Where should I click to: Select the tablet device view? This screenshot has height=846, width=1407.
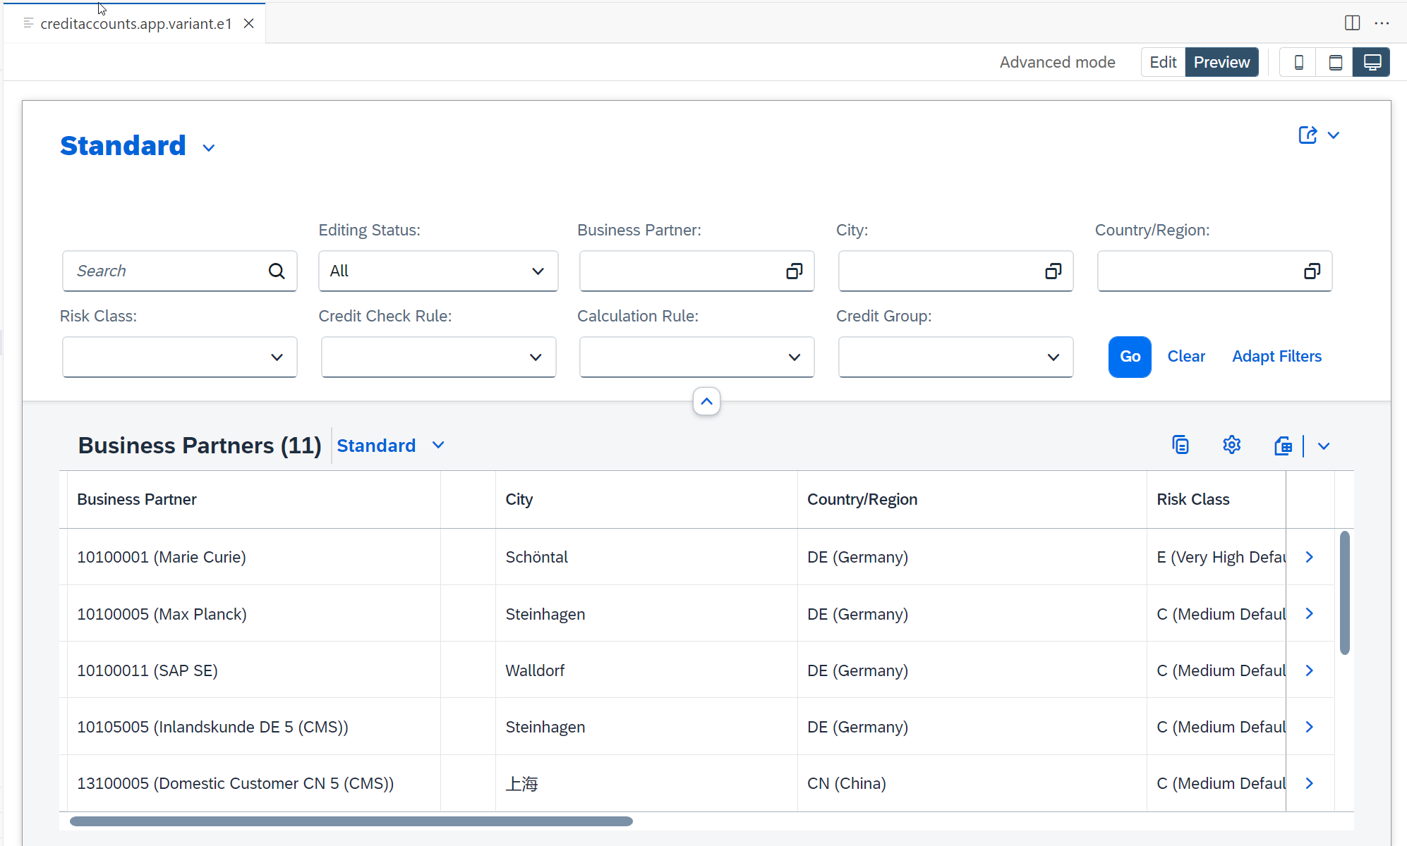tap(1335, 62)
